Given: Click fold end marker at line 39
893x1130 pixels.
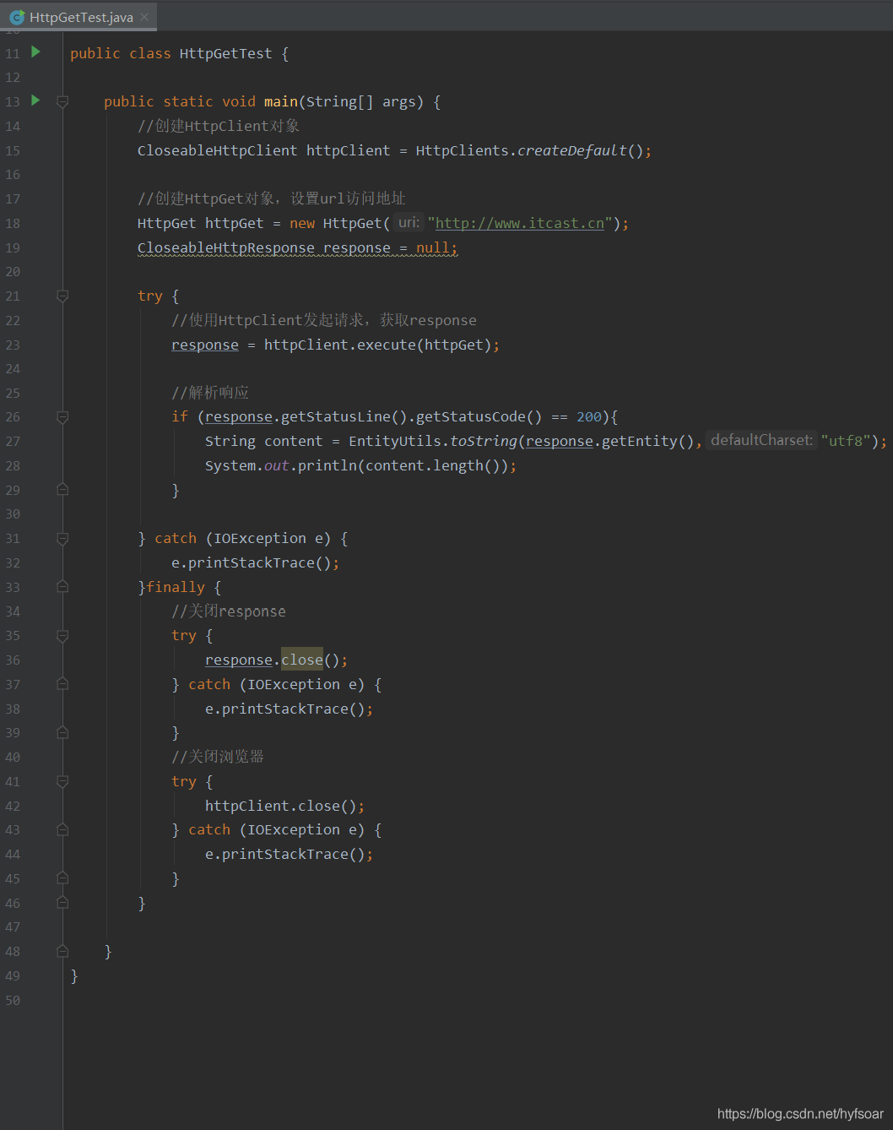Looking at the screenshot, I should point(62,733).
